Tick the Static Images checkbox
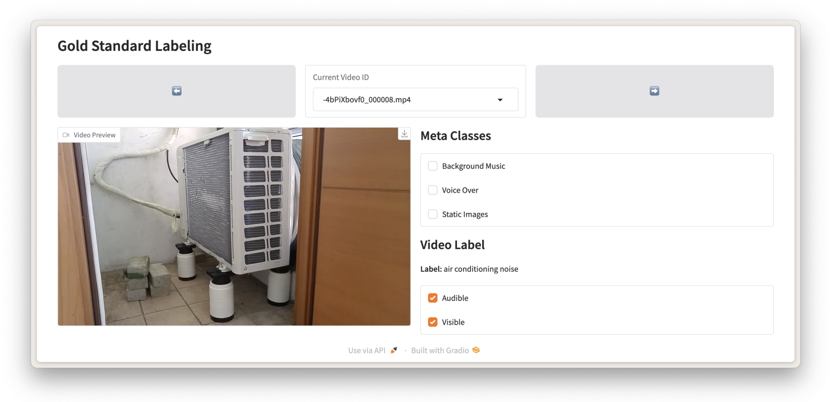831x402 pixels. 433,214
